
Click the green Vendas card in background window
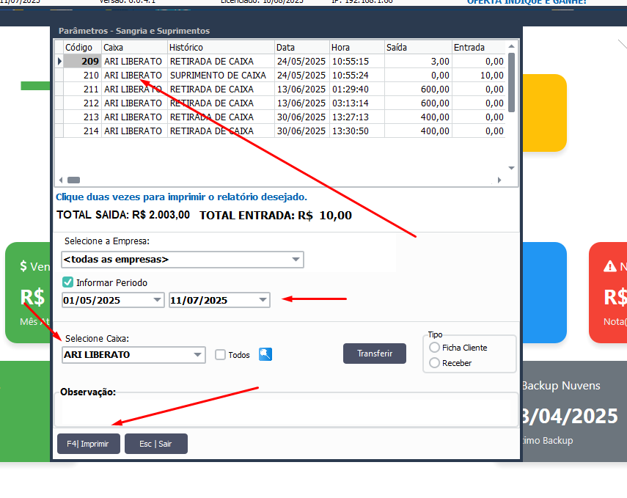pos(28,293)
